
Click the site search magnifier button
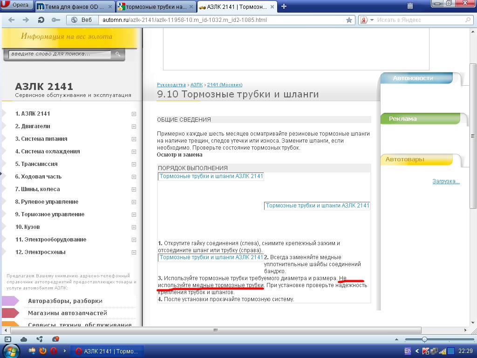tap(118, 54)
